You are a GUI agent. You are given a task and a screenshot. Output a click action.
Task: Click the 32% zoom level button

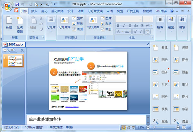click(x=141, y=127)
